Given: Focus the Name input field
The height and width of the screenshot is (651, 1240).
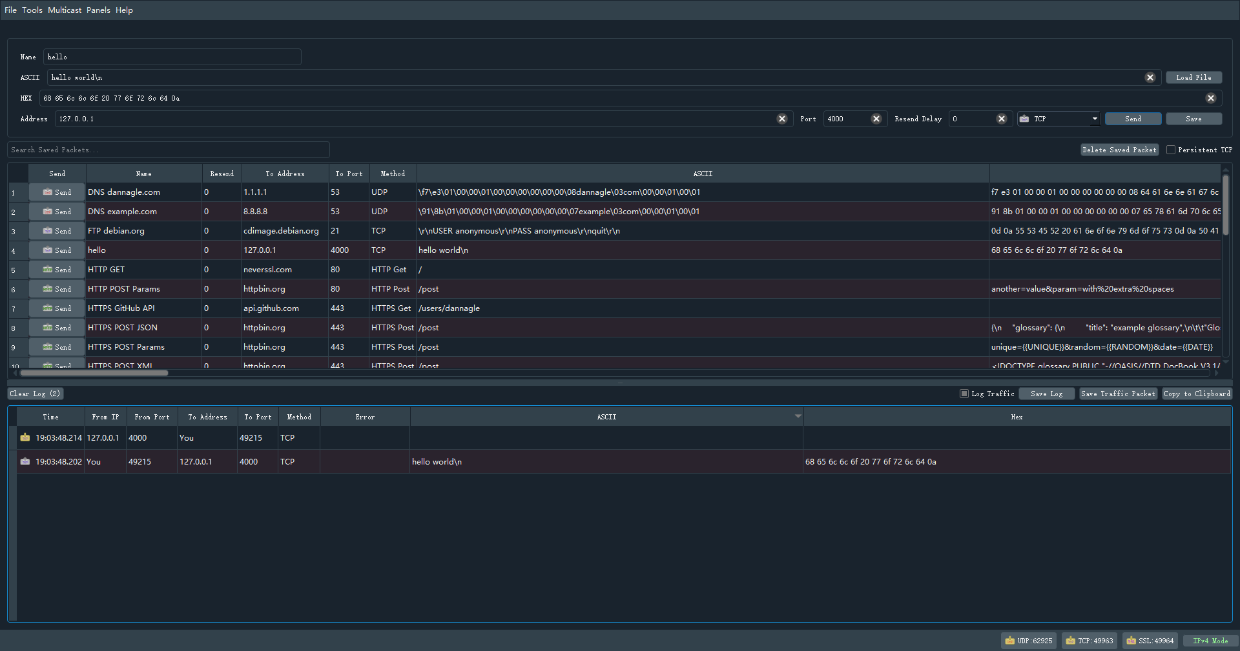Looking at the screenshot, I should pyautogui.click(x=172, y=57).
